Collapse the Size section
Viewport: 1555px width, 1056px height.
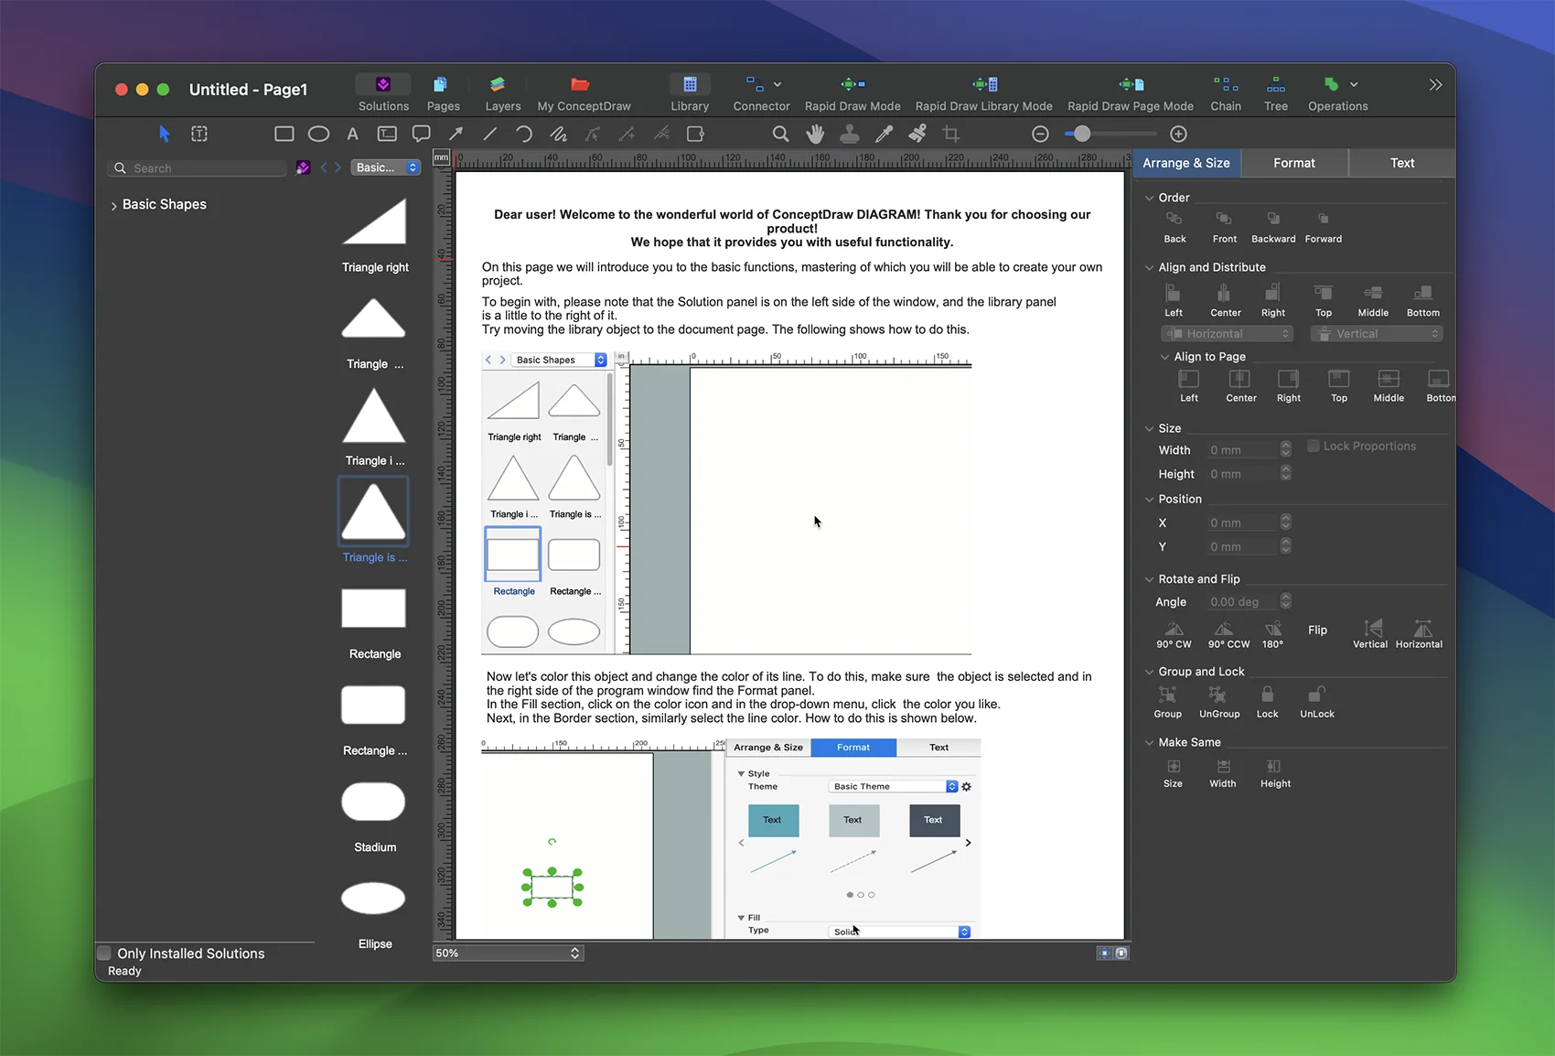[x=1149, y=428]
